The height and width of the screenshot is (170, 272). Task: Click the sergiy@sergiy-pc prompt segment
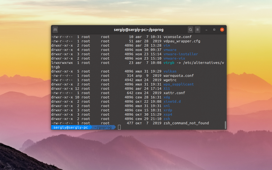[71, 127]
